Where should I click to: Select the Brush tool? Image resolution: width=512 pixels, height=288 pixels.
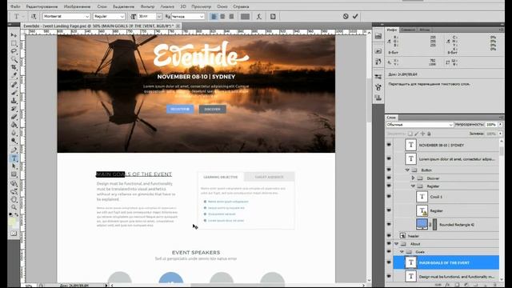14,93
